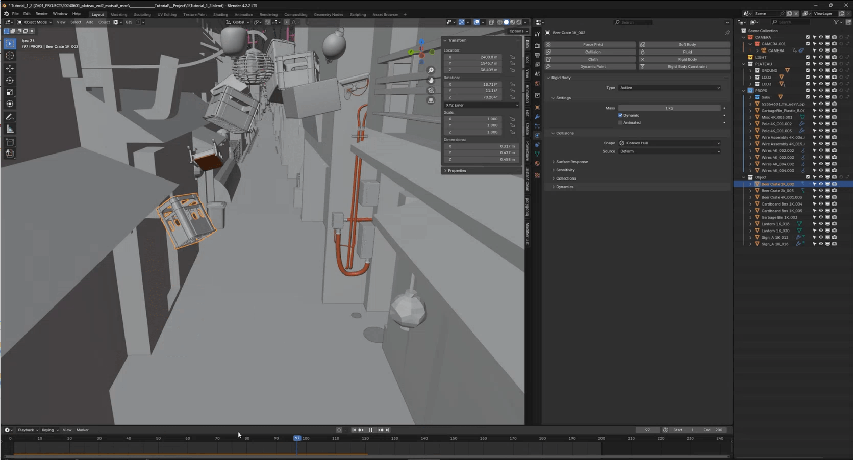The image size is (853, 460).
Task: Click the Rigid Body Constraint button
Action: [x=684, y=67]
